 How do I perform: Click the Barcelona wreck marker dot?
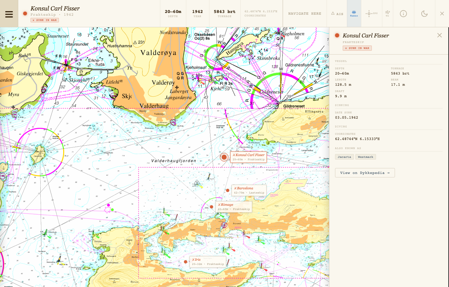(228, 190)
